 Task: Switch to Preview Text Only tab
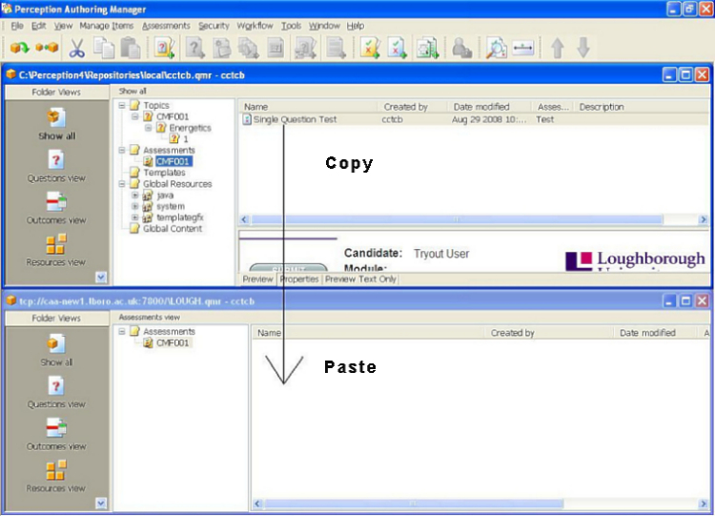click(360, 279)
